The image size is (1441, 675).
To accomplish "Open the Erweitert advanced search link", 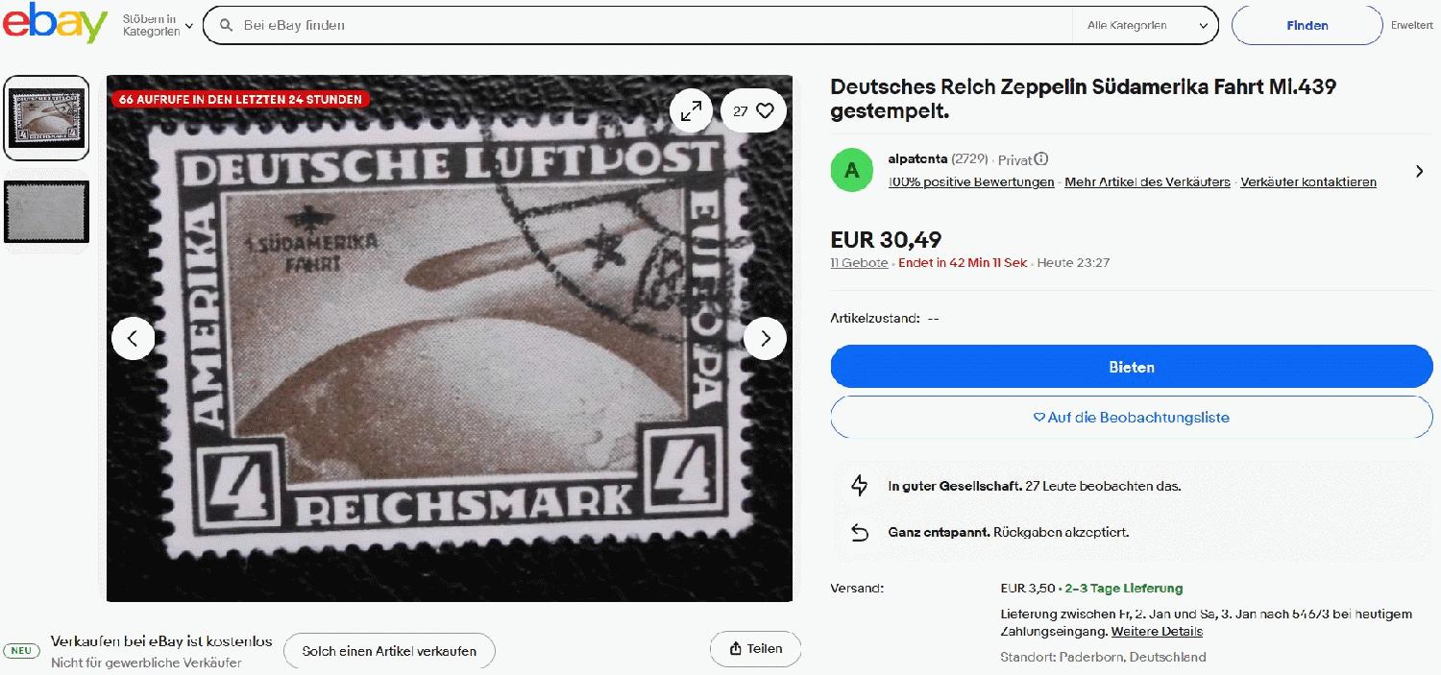I will (x=1411, y=26).
